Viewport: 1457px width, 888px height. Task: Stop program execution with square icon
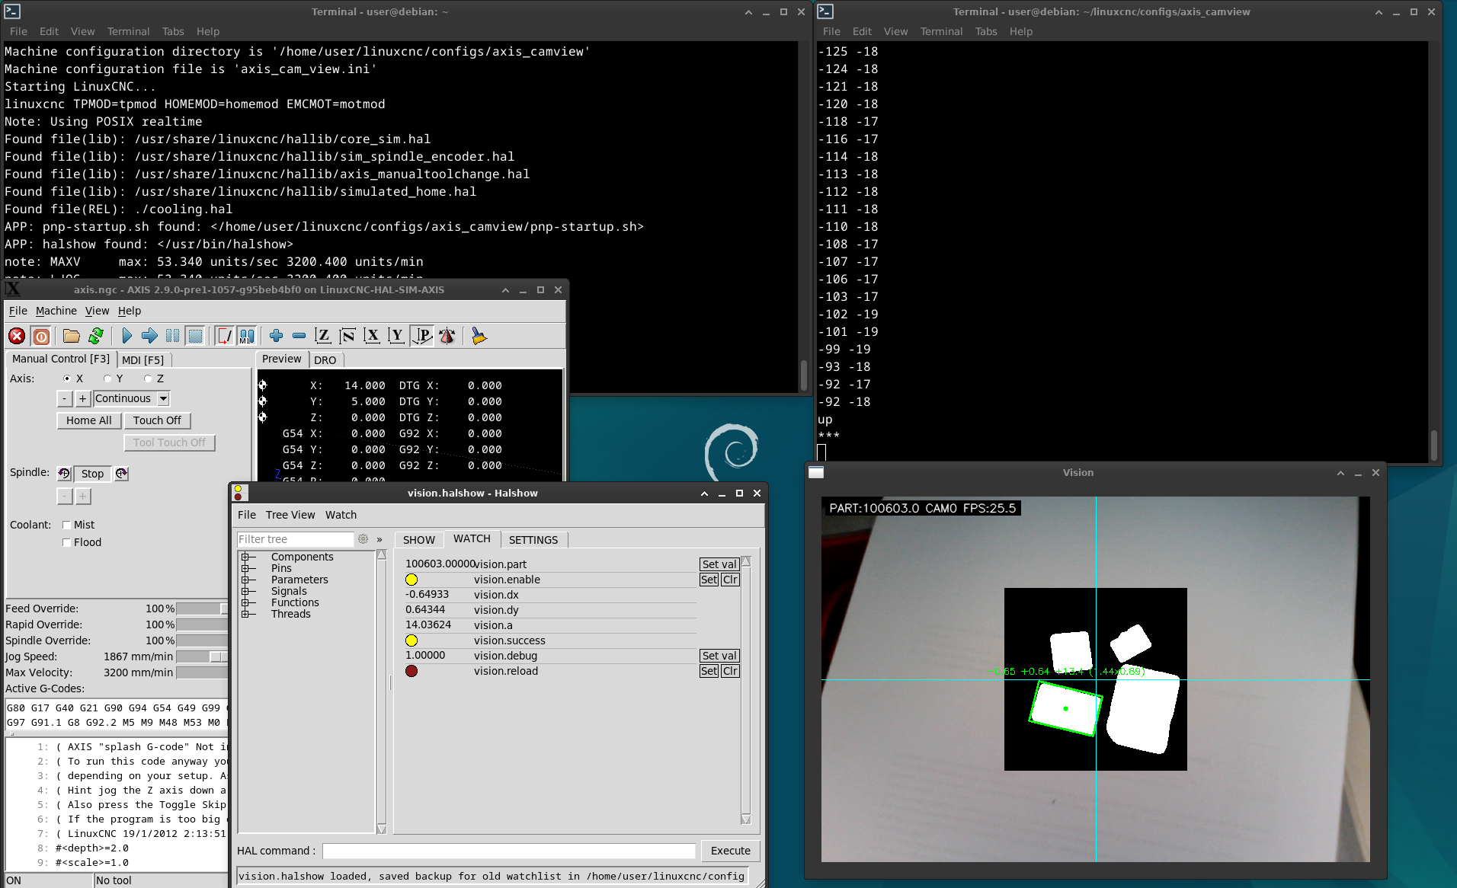pyautogui.click(x=196, y=336)
